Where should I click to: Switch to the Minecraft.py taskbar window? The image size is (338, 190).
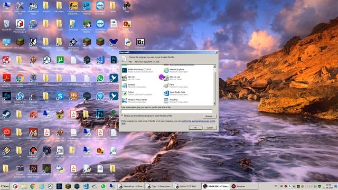point(131,186)
